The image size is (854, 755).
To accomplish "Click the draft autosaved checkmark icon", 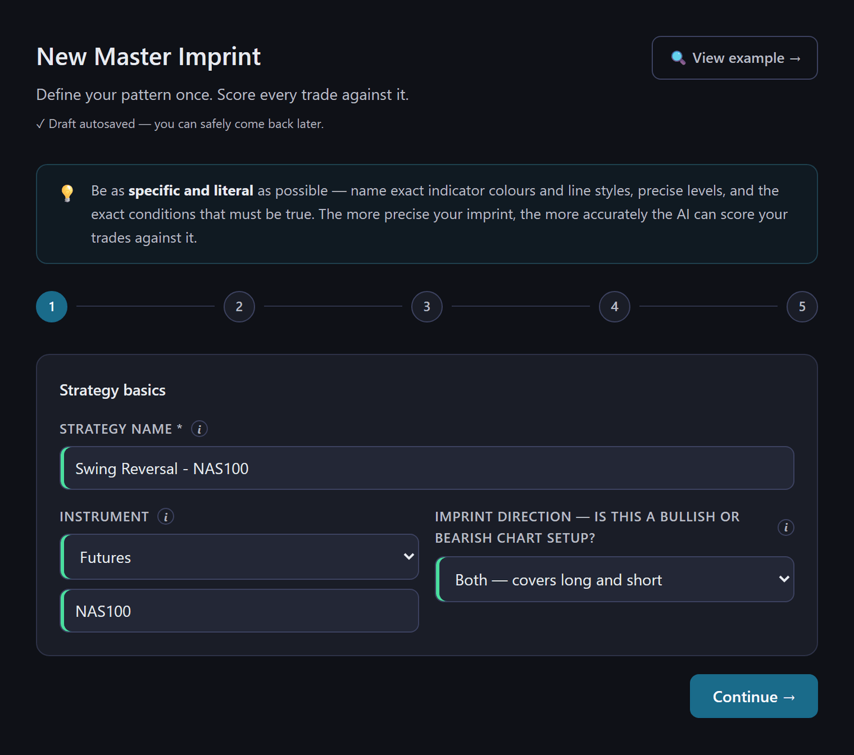I will pyautogui.click(x=40, y=124).
